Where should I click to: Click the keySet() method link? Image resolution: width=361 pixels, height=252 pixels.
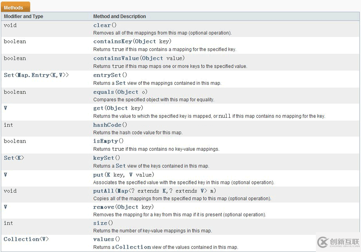tap(103, 158)
